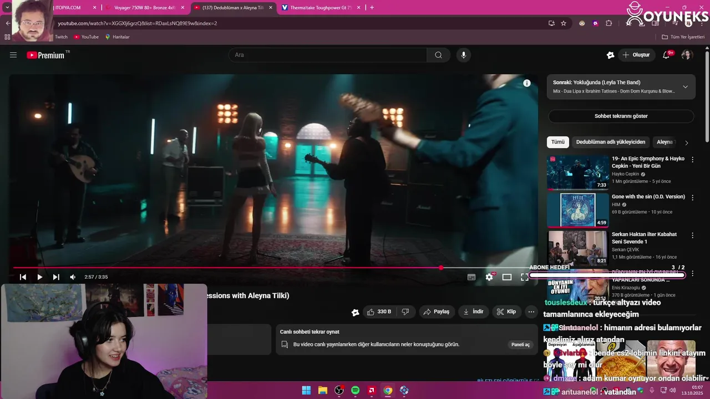The image size is (710, 399).
Task: Select the Aleyna filter chip
Action: click(665, 142)
